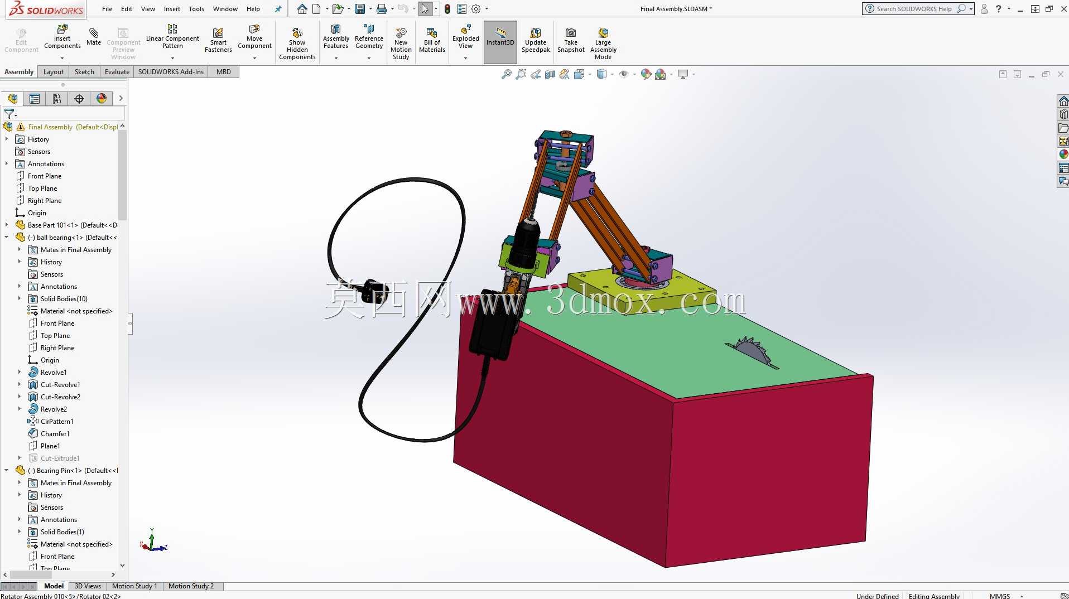Open the PropertyManager tab icon
The width and height of the screenshot is (1069, 599).
click(35, 99)
